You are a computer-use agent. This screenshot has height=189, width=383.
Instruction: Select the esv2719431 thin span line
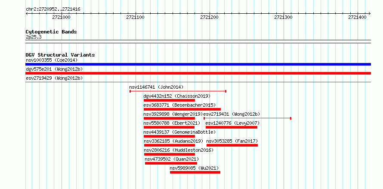tap(247, 118)
